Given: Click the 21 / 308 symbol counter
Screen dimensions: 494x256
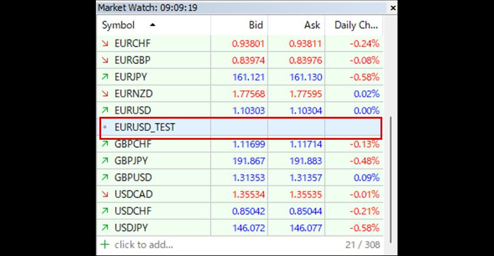Looking at the screenshot, I should [x=363, y=244].
